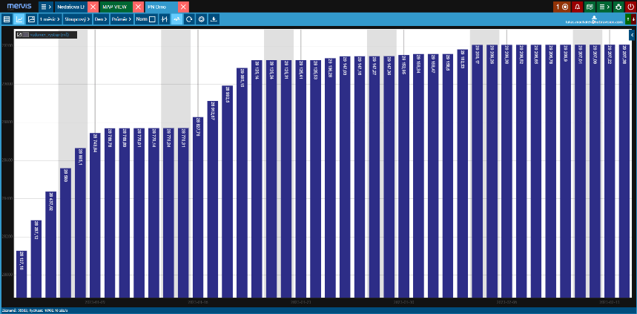The image size is (637, 314).
Task: Click the refresh chart icon
Action: [189, 19]
